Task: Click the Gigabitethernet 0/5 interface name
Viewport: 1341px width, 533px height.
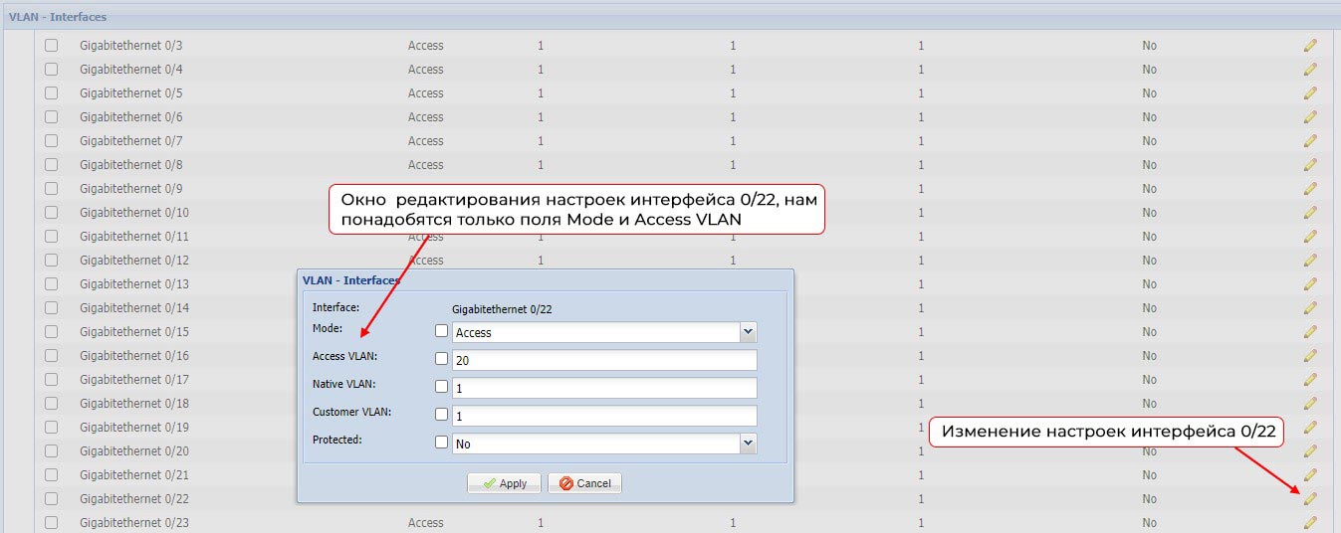Action: tap(131, 93)
